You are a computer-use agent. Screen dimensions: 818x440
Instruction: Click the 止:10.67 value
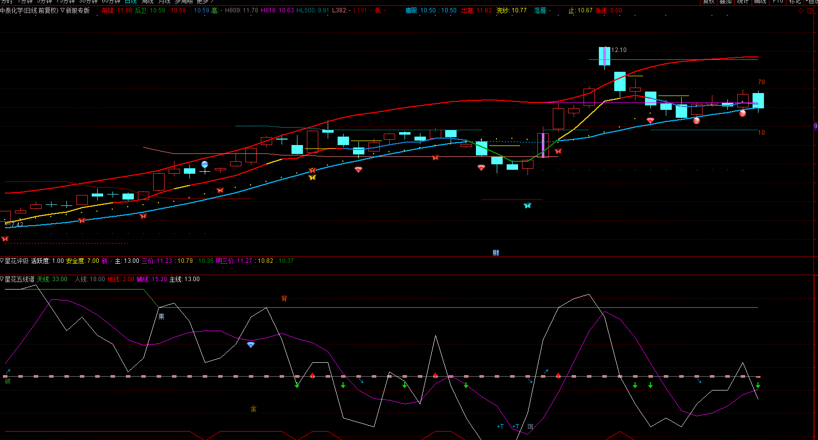(581, 10)
